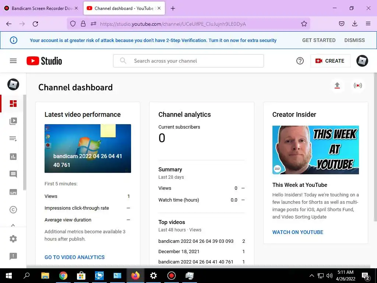Switch to Bandicam Screen Recorder browser tab
377x283 pixels.
coord(41,8)
